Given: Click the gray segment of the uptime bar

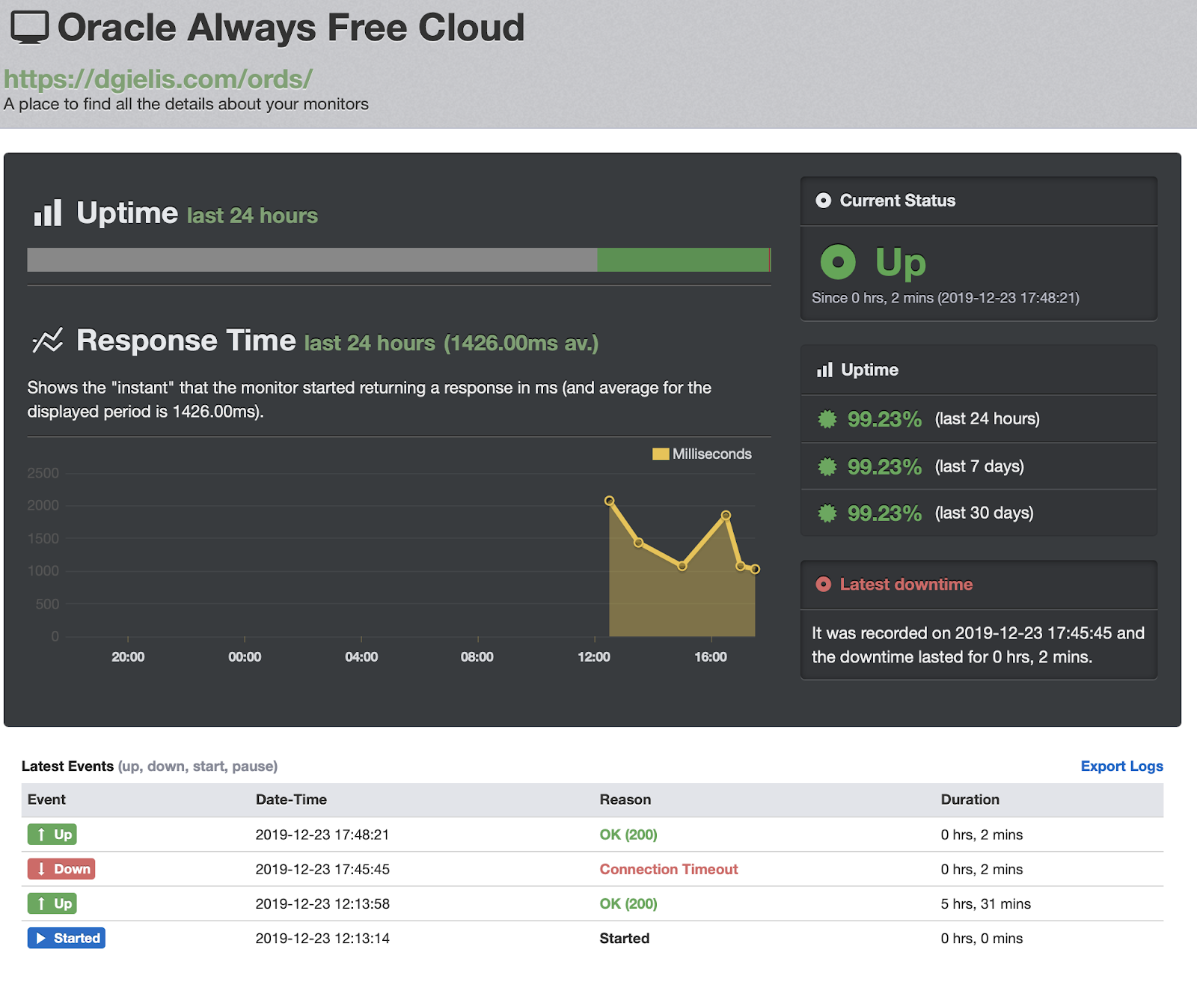Looking at the screenshot, I should [312, 260].
